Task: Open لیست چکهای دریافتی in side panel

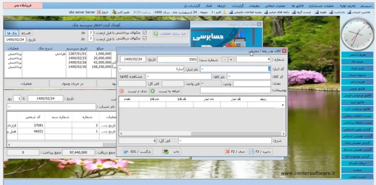Action: pos(357,116)
